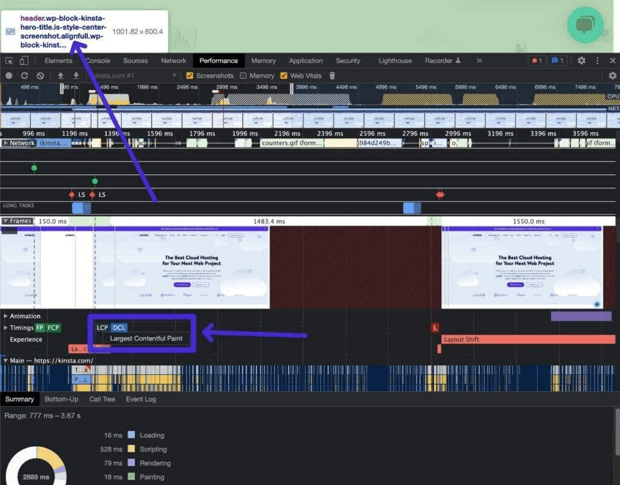Screen dimensions: 620x485
Task: Click the red Layout Shift bar
Action: point(527,340)
